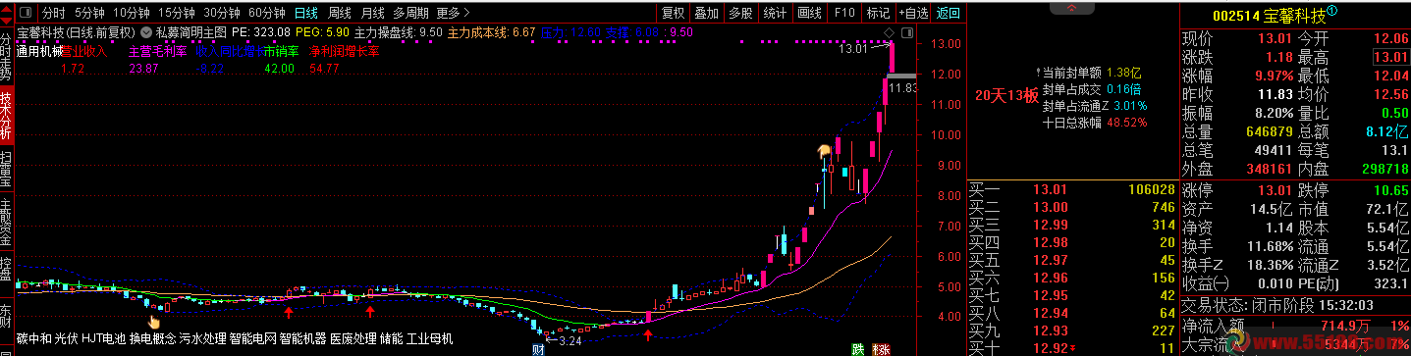Image resolution: width=1411 pixels, height=356 pixels.
Task: Click the 储能 concept tag
Action: pos(391,338)
